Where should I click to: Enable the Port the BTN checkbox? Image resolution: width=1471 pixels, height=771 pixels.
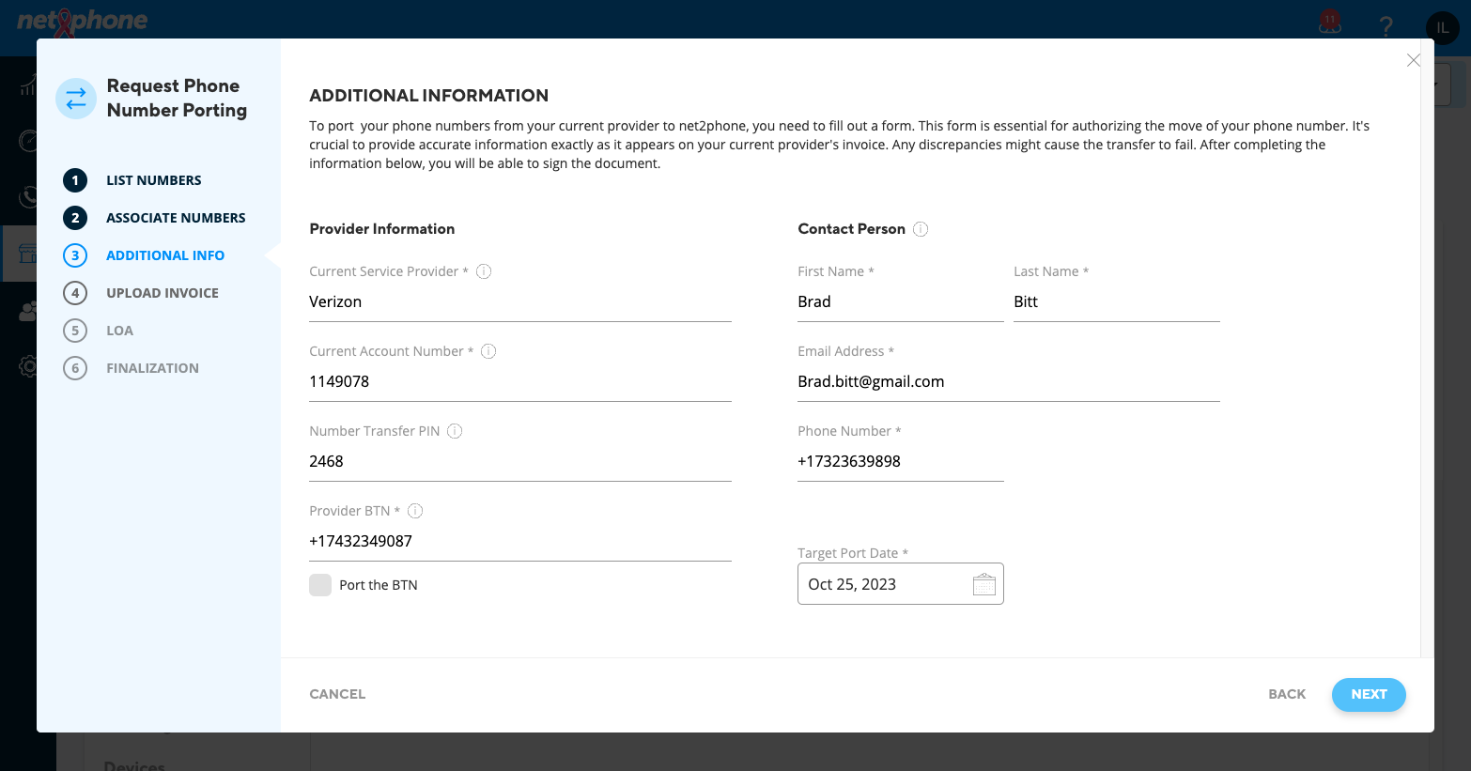[320, 585]
